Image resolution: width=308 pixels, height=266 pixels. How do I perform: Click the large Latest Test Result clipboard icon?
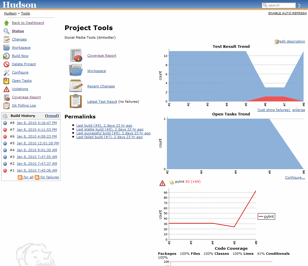76,101
